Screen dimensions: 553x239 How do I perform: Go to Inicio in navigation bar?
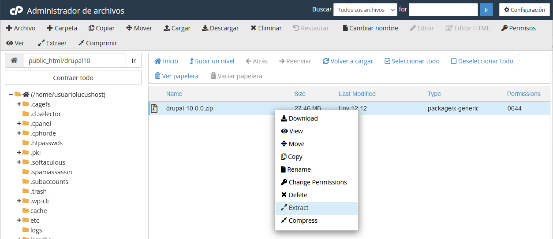point(166,61)
